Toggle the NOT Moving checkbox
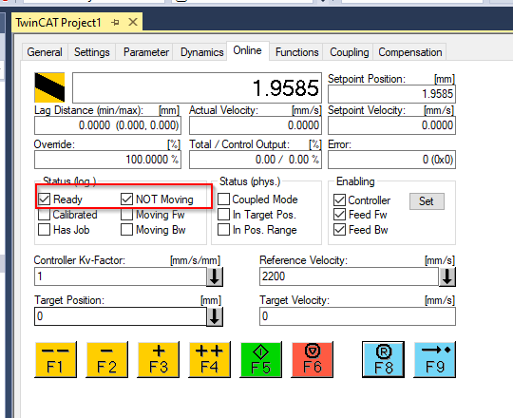The height and width of the screenshot is (418, 513). coord(126,199)
